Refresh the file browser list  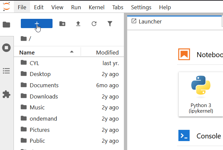click(x=94, y=23)
